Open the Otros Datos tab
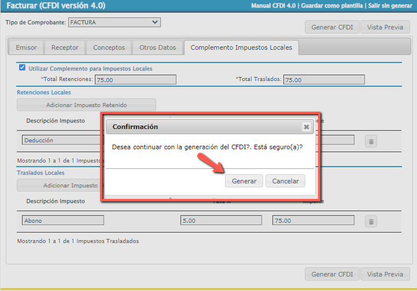Image resolution: width=417 pixels, height=291 pixels. [x=157, y=47]
